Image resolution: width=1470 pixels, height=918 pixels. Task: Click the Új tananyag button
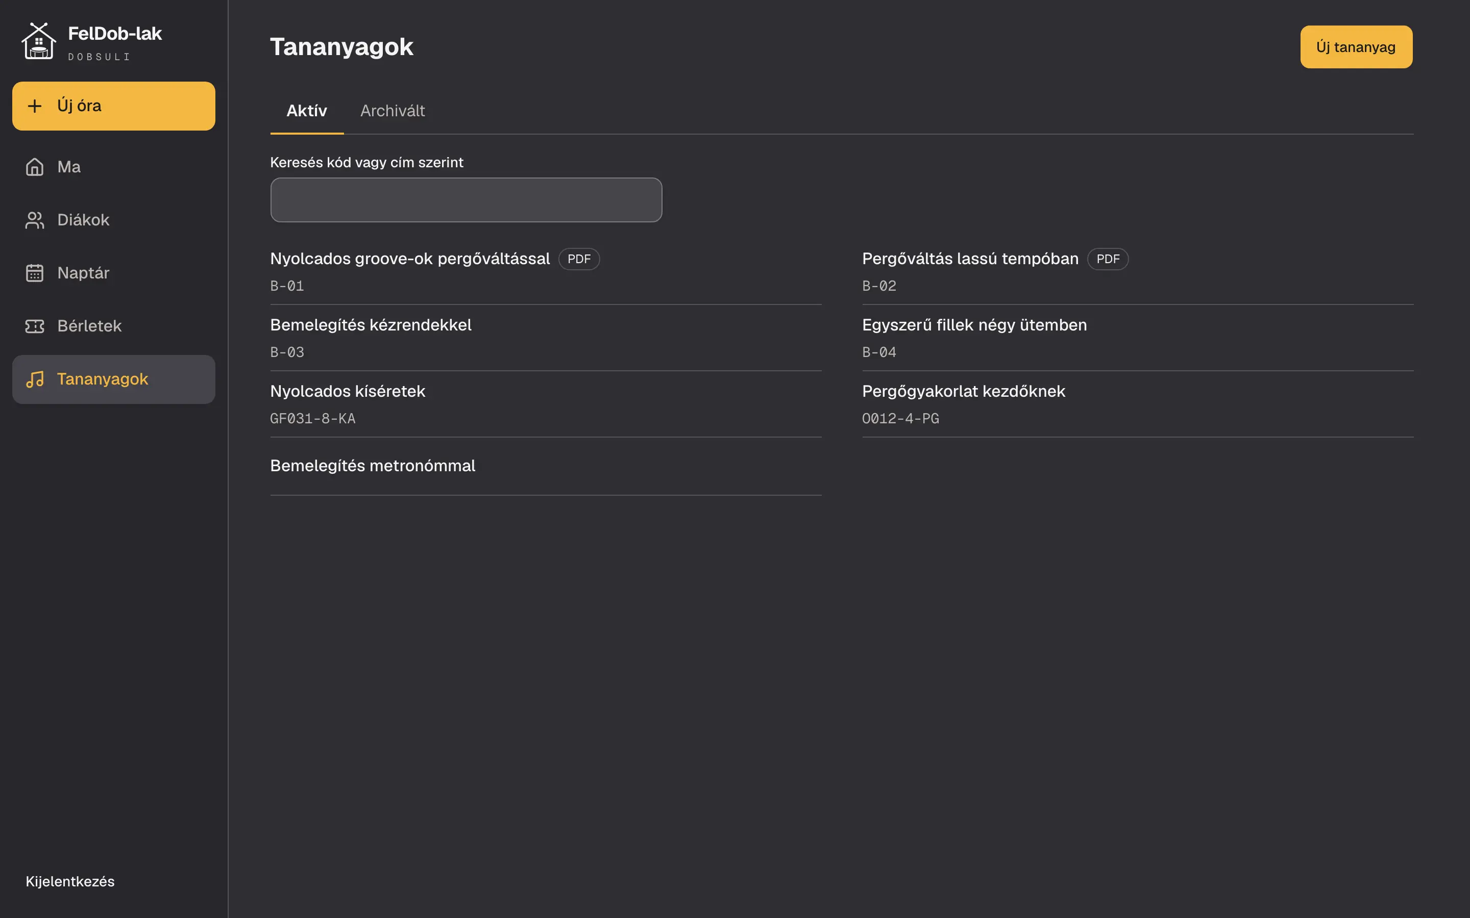pyautogui.click(x=1356, y=47)
